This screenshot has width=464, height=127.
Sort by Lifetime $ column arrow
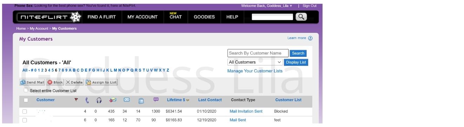click(x=188, y=100)
